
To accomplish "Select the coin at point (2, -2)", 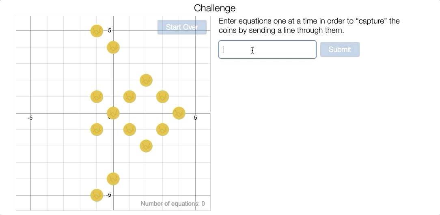I will click(146, 146).
